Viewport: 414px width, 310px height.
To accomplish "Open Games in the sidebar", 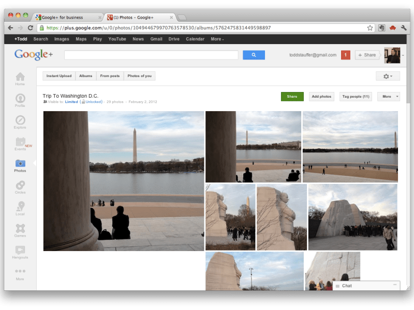I will coord(20,229).
